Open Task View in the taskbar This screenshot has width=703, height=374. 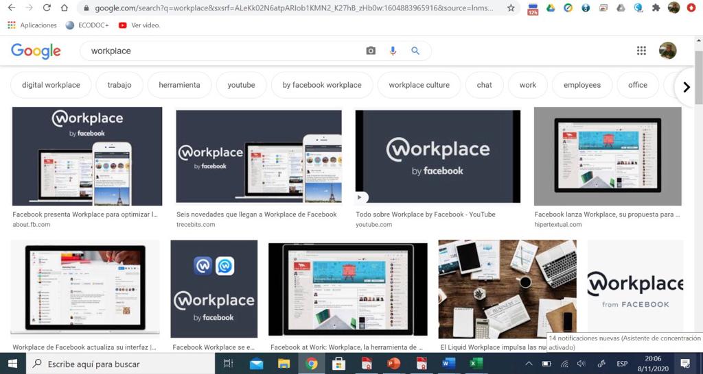[x=228, y=363]
